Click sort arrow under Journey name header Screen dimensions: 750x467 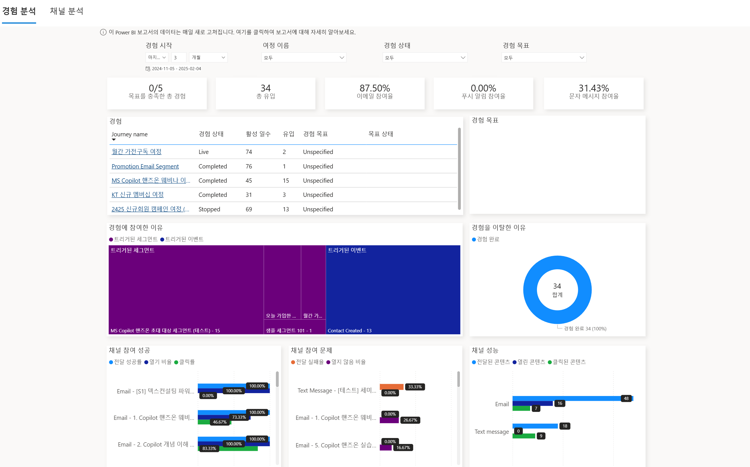114,139
